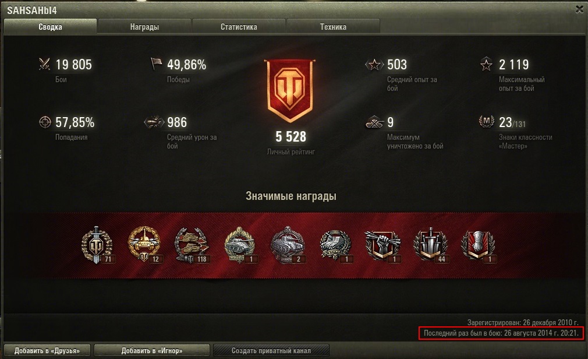
Task: Select the medal with count 71
Action: coord(97,245)
